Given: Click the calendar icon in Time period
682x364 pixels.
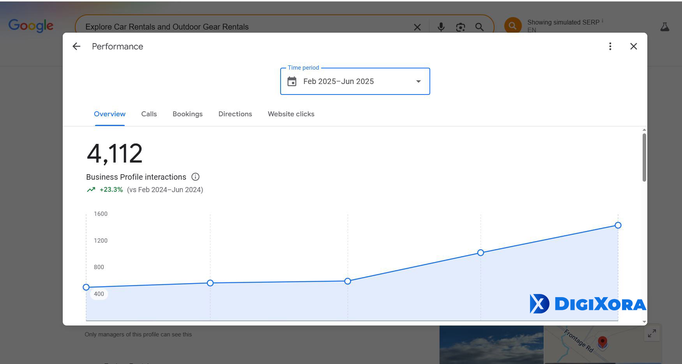Looking at the screenshot, I should tap(292, 81).
